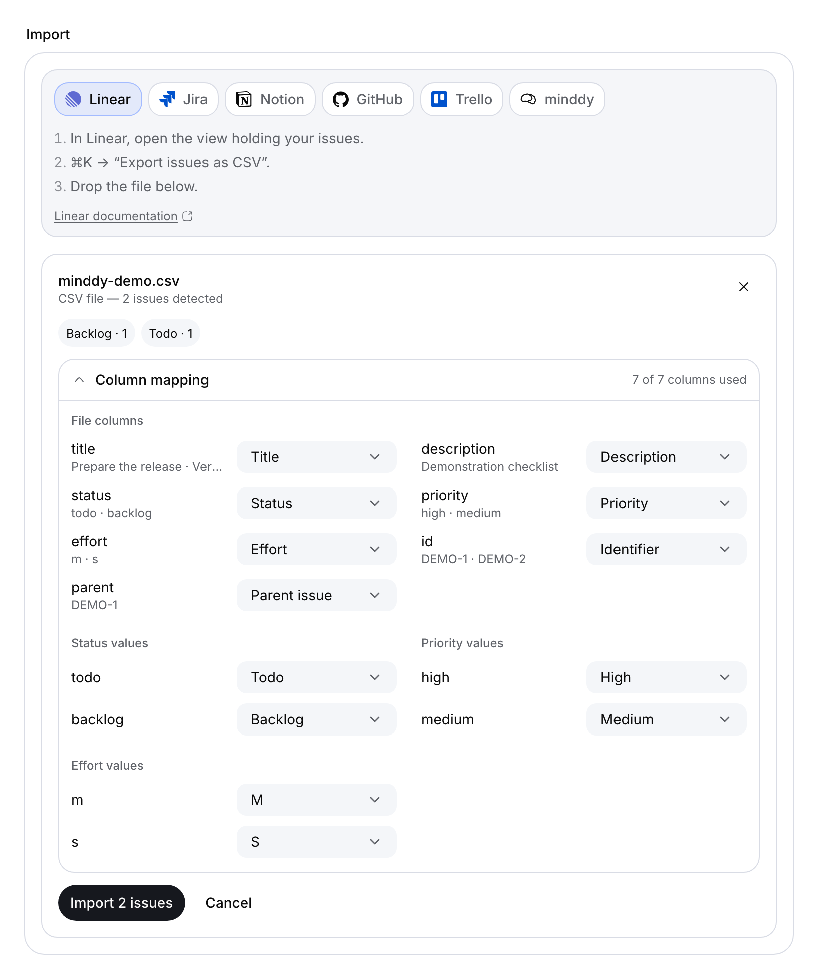The width and height of the screenshot is (818, 979).
Task: Open the Priority column mapping dropdown
Action: (x=667, y=503)
